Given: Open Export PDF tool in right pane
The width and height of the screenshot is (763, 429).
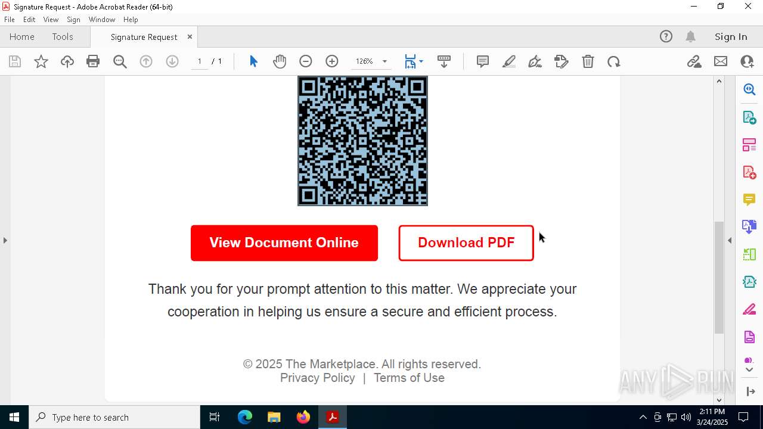Looking at the screenshot, I should coord(749,117).
